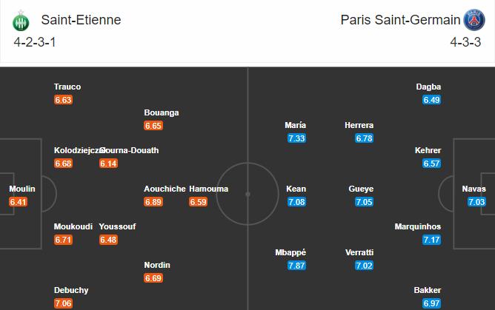
Task: Click the player name Trauco
Action: [x=67, y=87]
